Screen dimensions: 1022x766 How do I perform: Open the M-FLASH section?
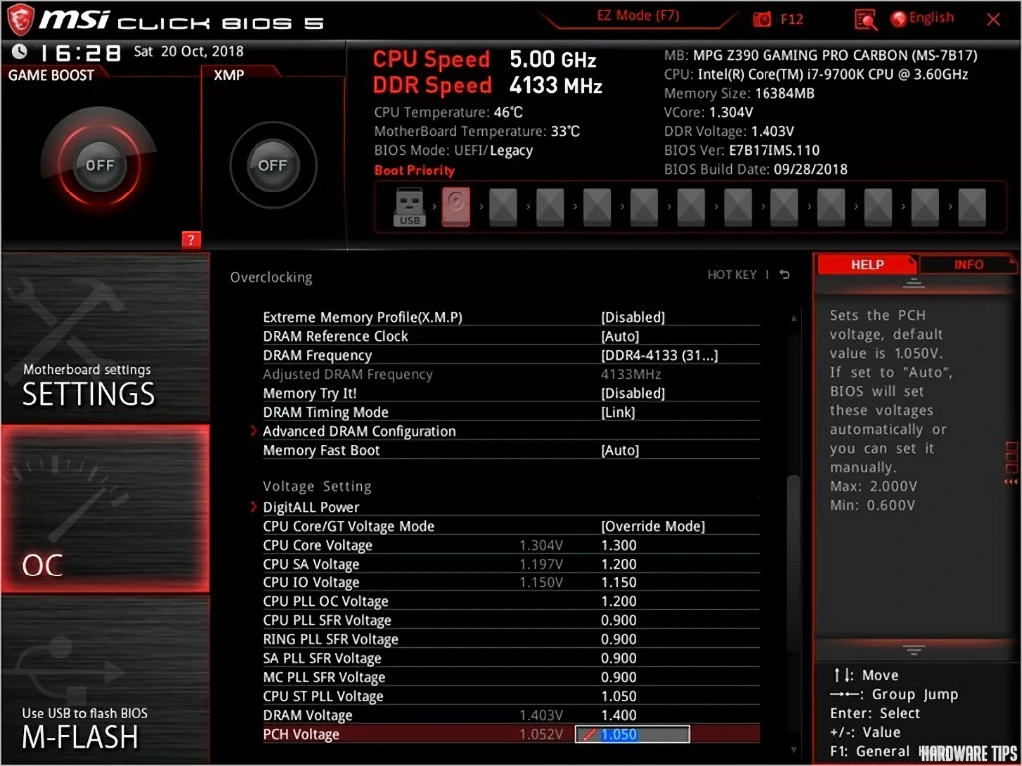click(105, 679)
